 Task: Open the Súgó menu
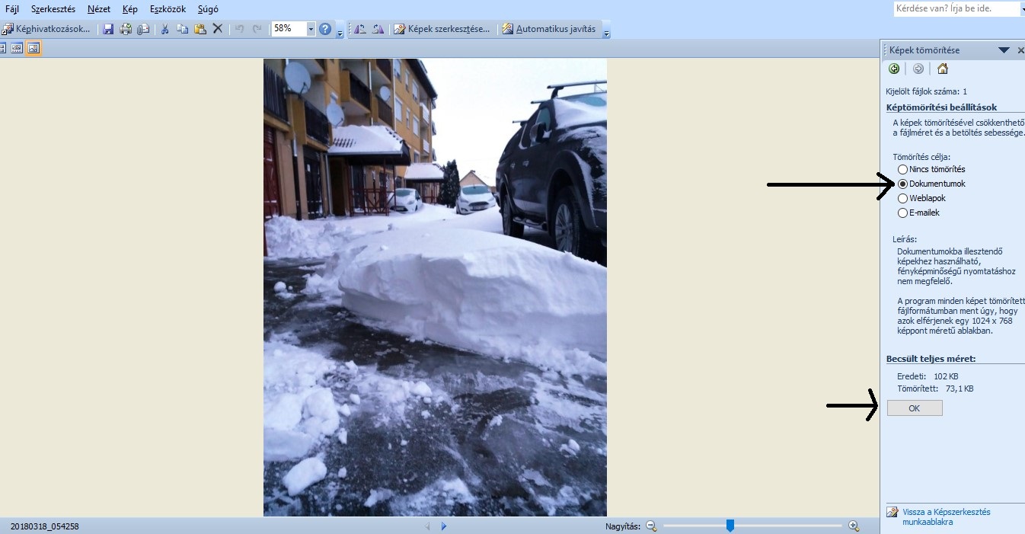[208, 9]
